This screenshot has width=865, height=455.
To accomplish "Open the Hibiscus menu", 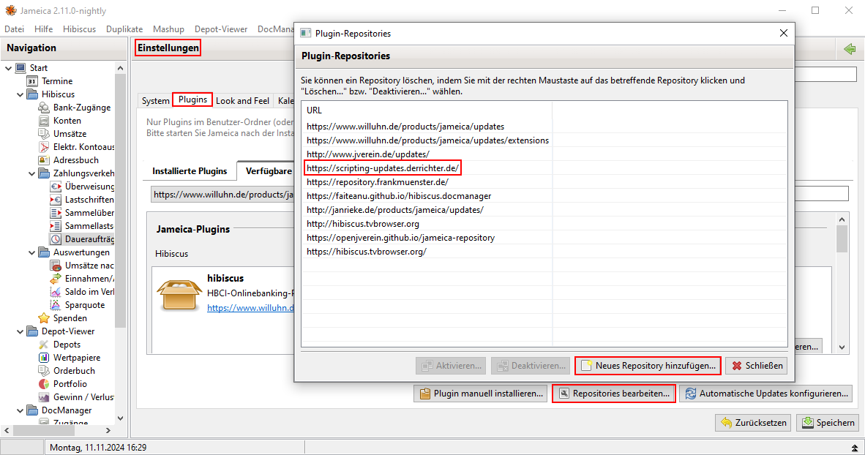I will 79,29.
